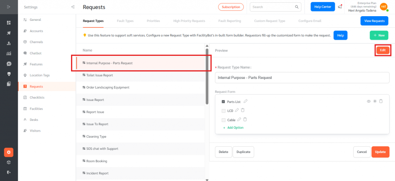
Task: Click the trash icon next to Cable
Action: 245,120
